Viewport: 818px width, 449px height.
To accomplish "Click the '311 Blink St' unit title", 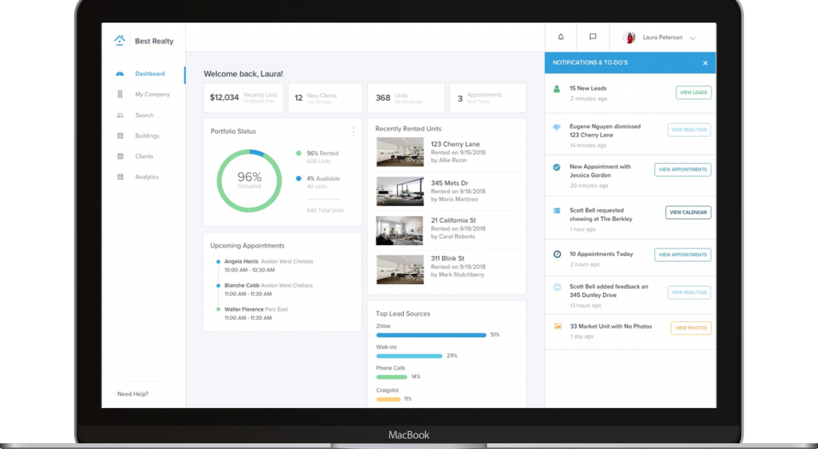I will pos(448,259).
